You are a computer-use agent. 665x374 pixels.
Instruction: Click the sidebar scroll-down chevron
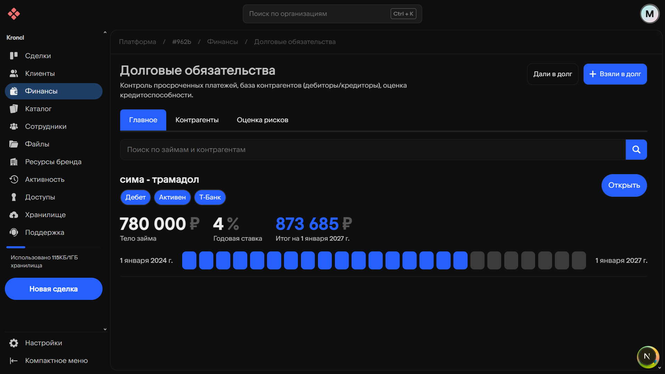[105, 329]
